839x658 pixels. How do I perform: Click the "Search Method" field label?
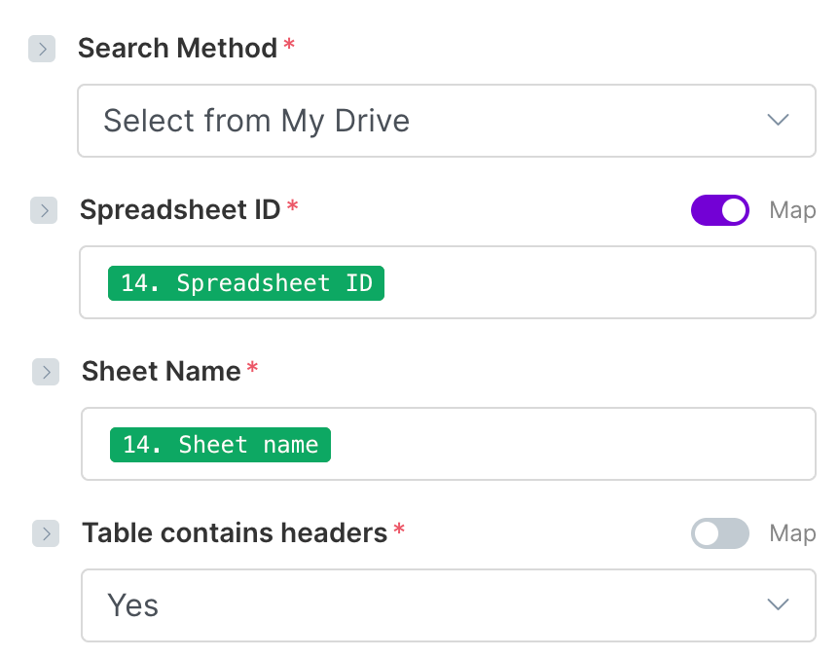click(x=177, y=48)
